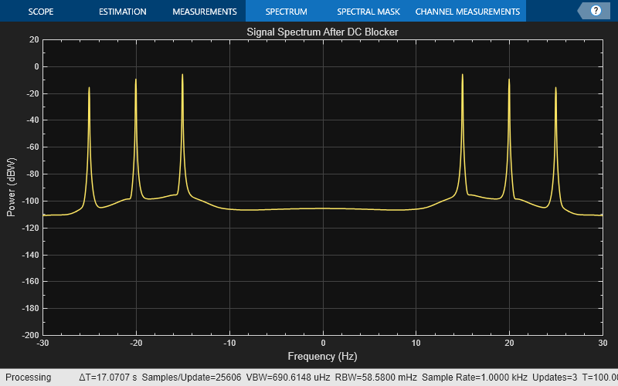Click the spectral peak at -20 Hz
Viewport: 618px width, 386px height.
(136, 80)
